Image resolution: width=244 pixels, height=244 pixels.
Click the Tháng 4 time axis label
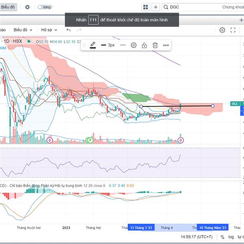167,228
